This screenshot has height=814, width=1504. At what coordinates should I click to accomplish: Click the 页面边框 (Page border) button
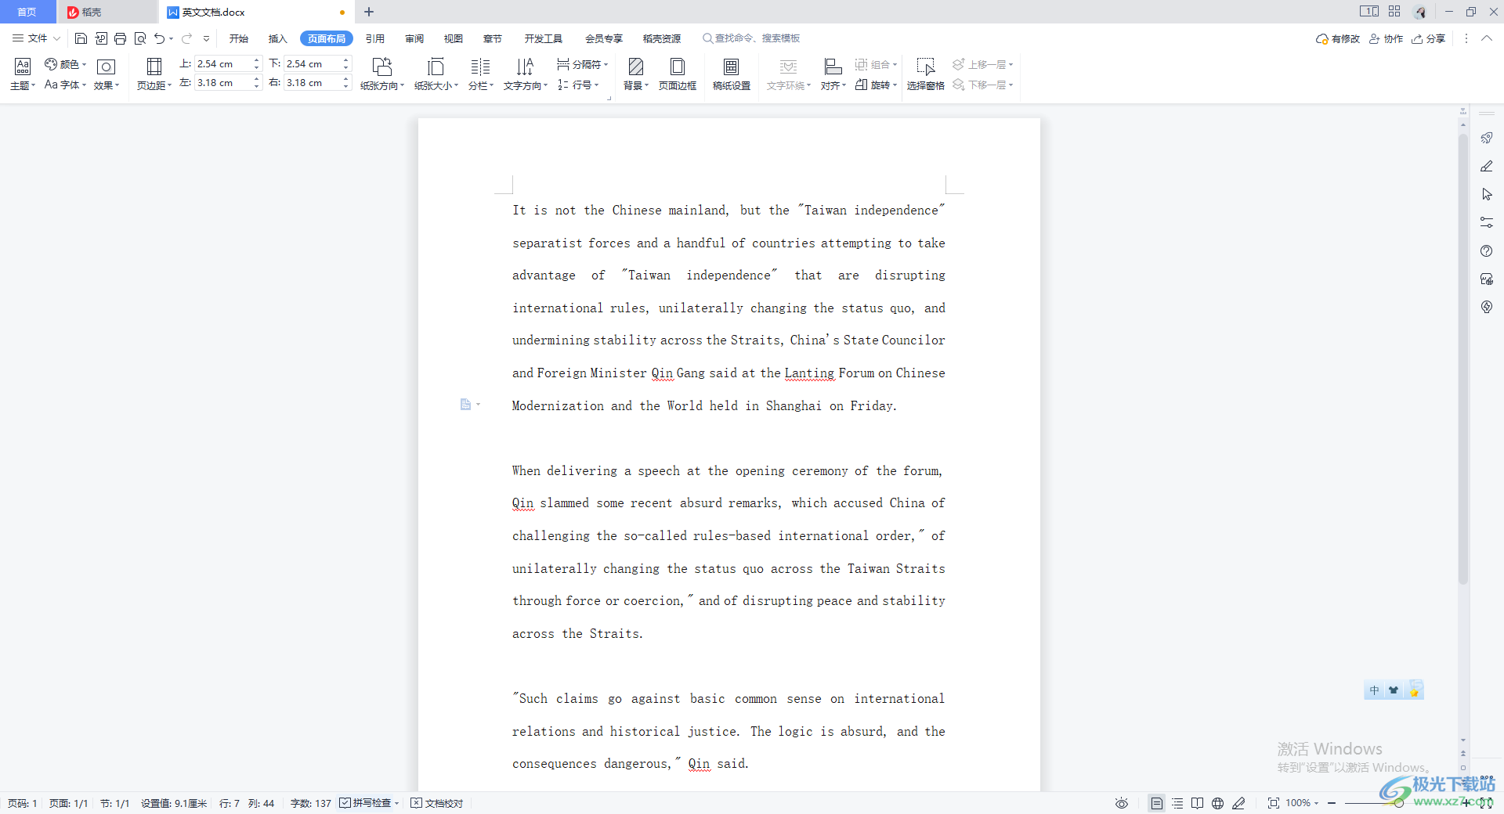[x=678, y=74]
